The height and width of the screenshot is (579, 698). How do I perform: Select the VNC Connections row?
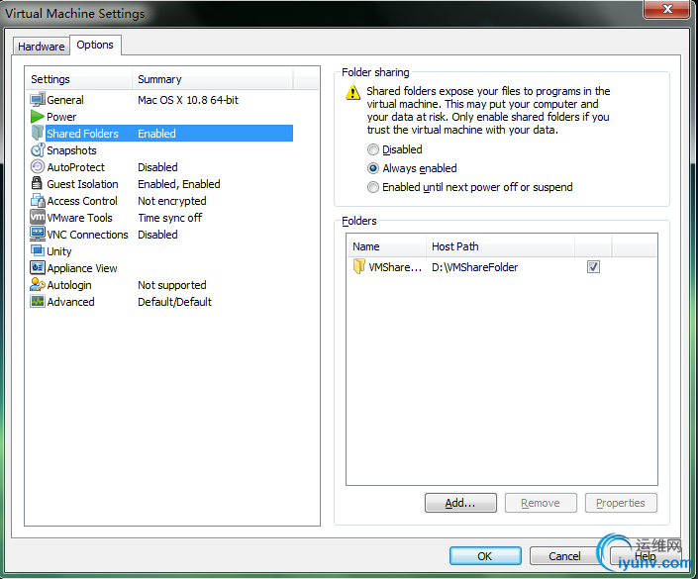pyautogui.click(x=161, y=235)
